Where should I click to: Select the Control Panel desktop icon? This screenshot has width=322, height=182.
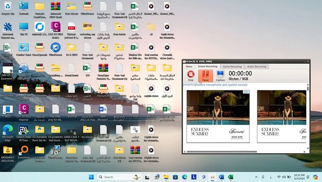point(24,50)
